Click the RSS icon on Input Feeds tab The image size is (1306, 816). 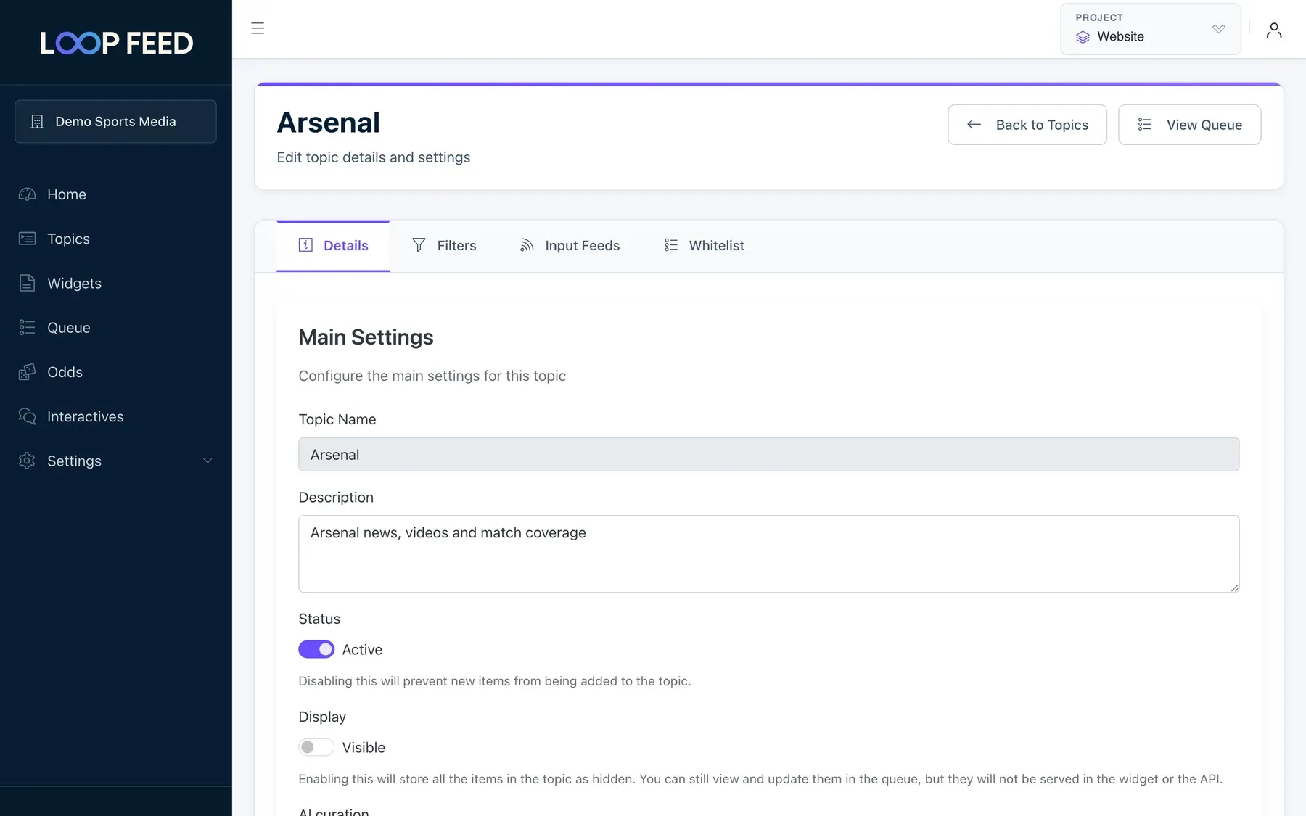click(x=527, y=245)
